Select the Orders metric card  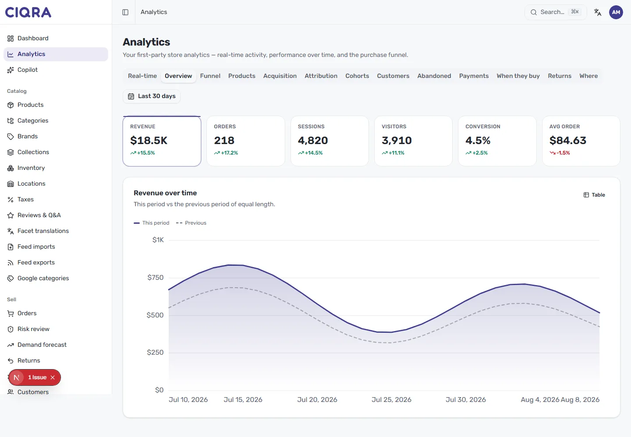246,141
